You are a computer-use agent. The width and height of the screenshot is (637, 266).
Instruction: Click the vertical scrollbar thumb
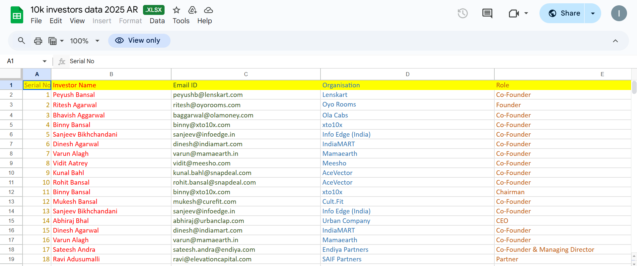634,87
